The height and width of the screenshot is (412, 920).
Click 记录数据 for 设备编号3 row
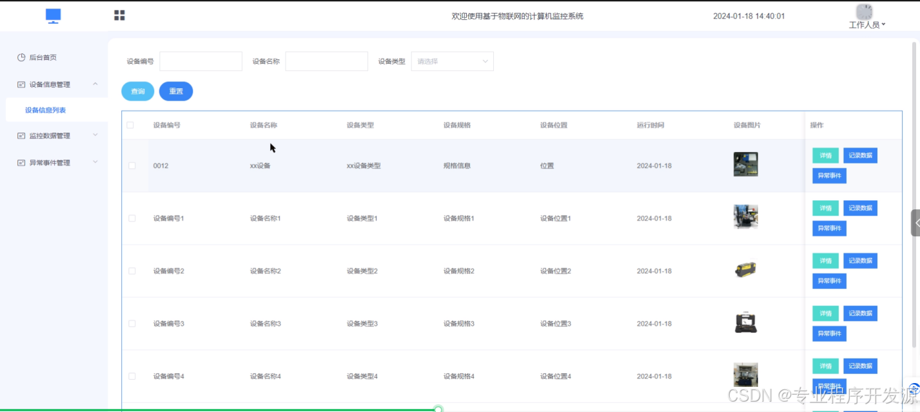tap(860, 314)
